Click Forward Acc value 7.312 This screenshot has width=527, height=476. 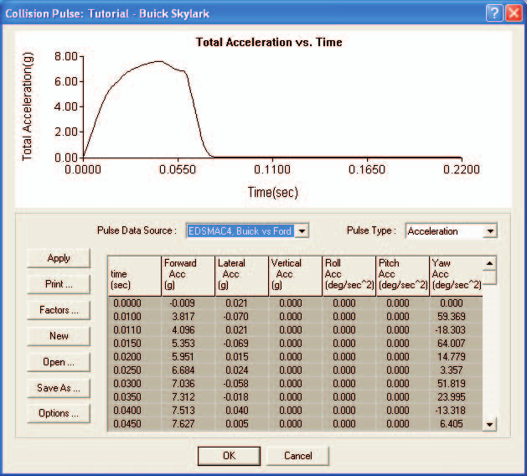tap(189, 397)
